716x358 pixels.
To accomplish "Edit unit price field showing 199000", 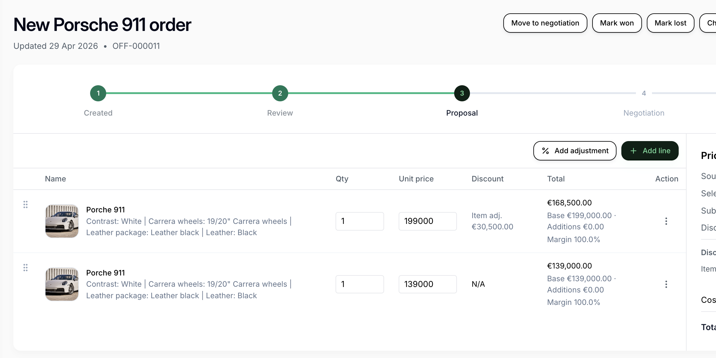I will (x=427, y=221).
